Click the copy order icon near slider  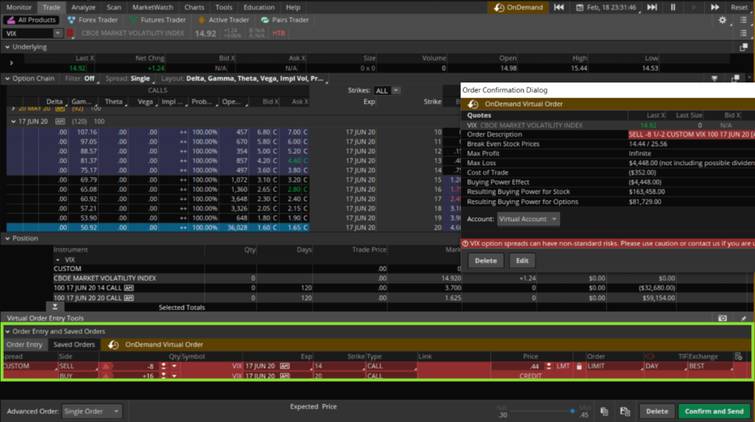(x=605, y=412)
